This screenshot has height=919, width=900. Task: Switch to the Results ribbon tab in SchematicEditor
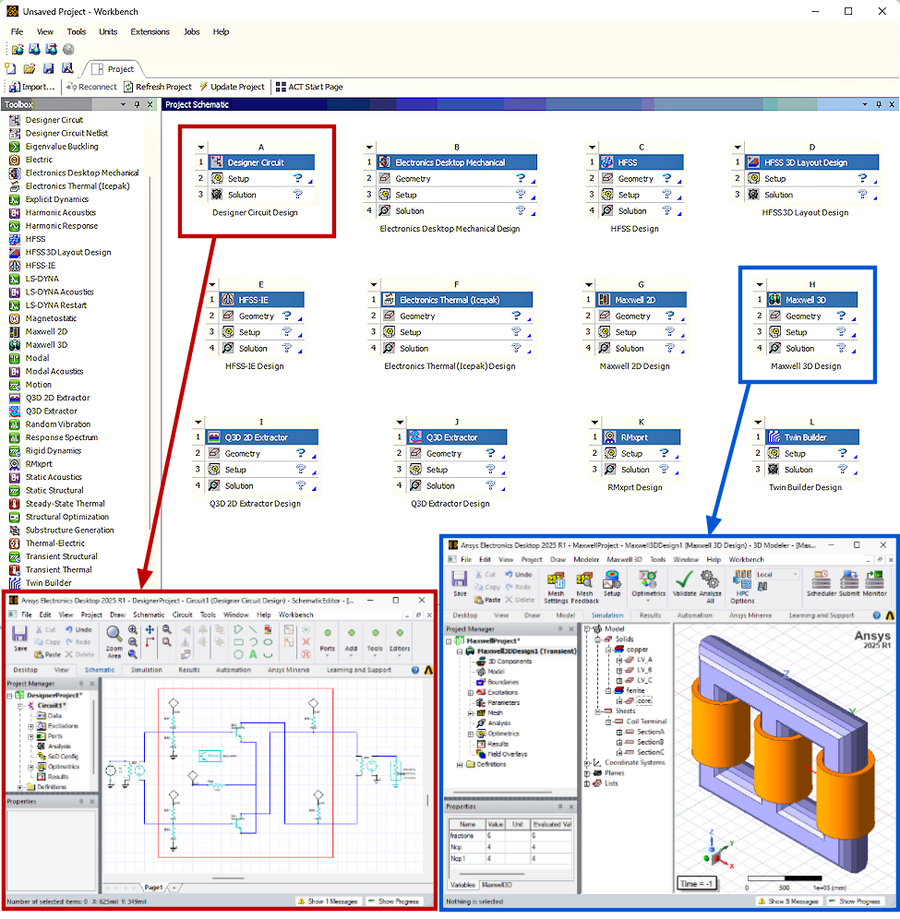(188, 669)
